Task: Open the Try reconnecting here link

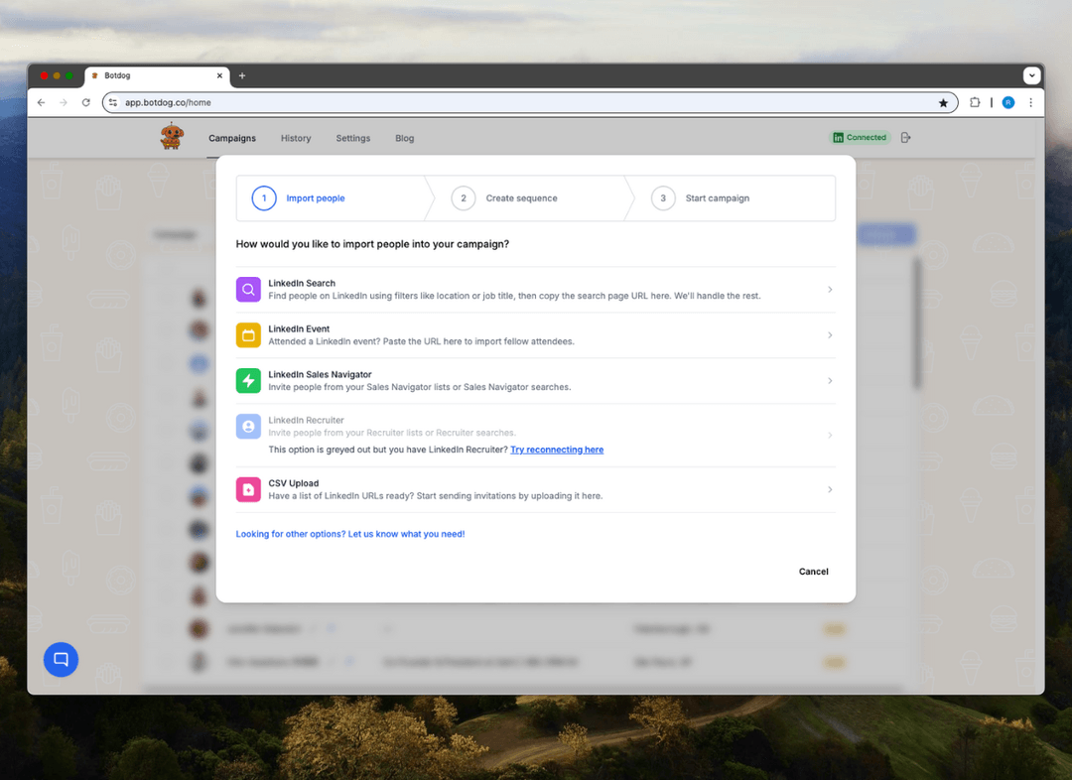Action: click(x=557, y=450)
